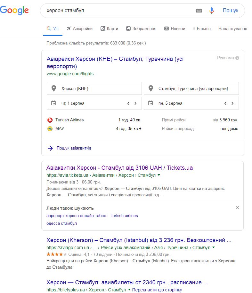Open the on-screen keyboard icon
This screenshot has height=293, width=252.
pos(199,11)
